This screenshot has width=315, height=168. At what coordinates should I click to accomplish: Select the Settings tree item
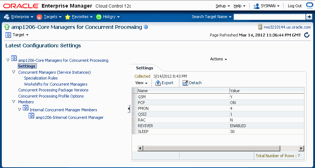coord(27,66)
